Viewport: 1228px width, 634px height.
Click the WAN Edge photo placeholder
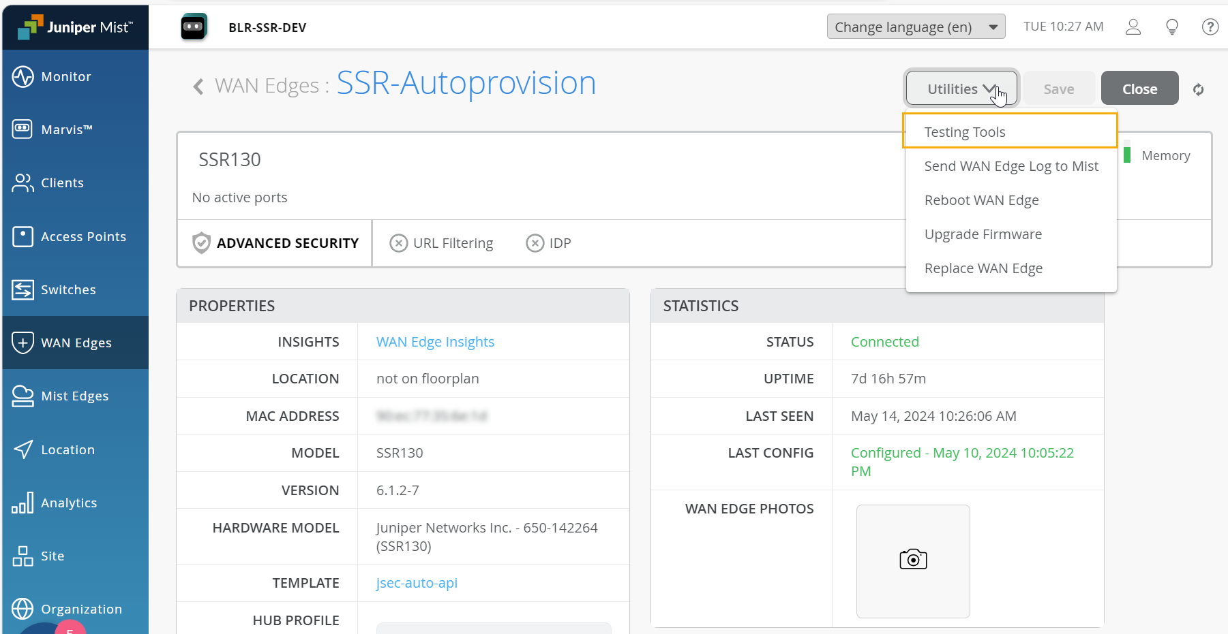(913, 561)
